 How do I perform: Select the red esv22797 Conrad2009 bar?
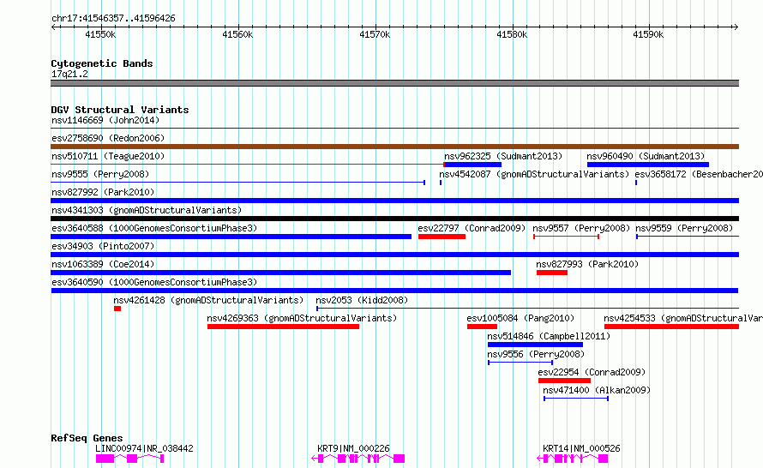[442, 237]
